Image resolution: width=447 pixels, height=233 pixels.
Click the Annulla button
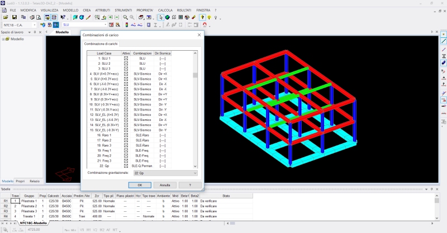pyautogui.click(x=165, y=185)
